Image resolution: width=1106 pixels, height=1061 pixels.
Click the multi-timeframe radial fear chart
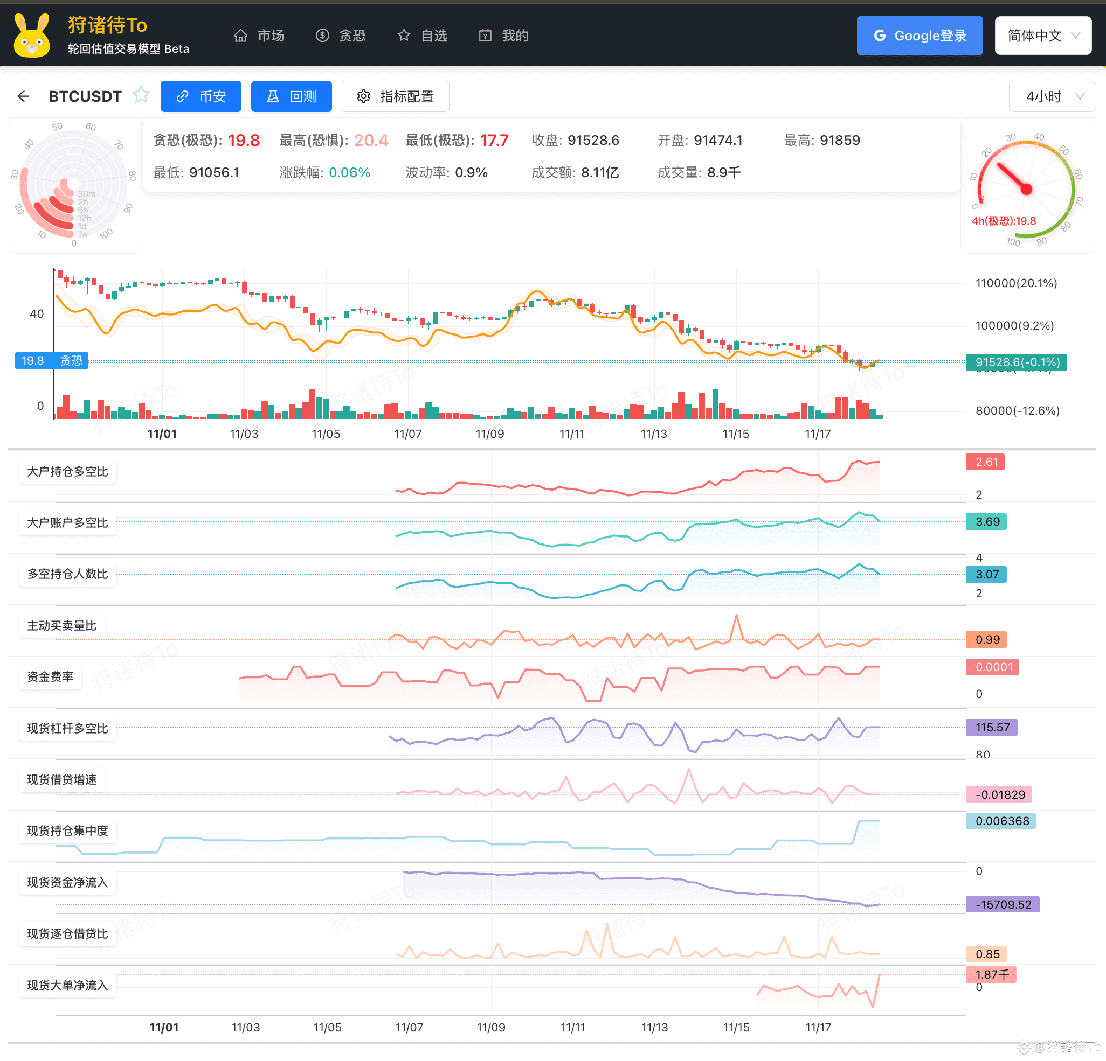tap(74, 185)
